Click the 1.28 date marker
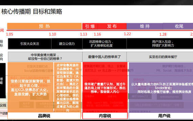The width and height of the screenshot is (193, 121). pyautogui.click(x=163, y=34)
